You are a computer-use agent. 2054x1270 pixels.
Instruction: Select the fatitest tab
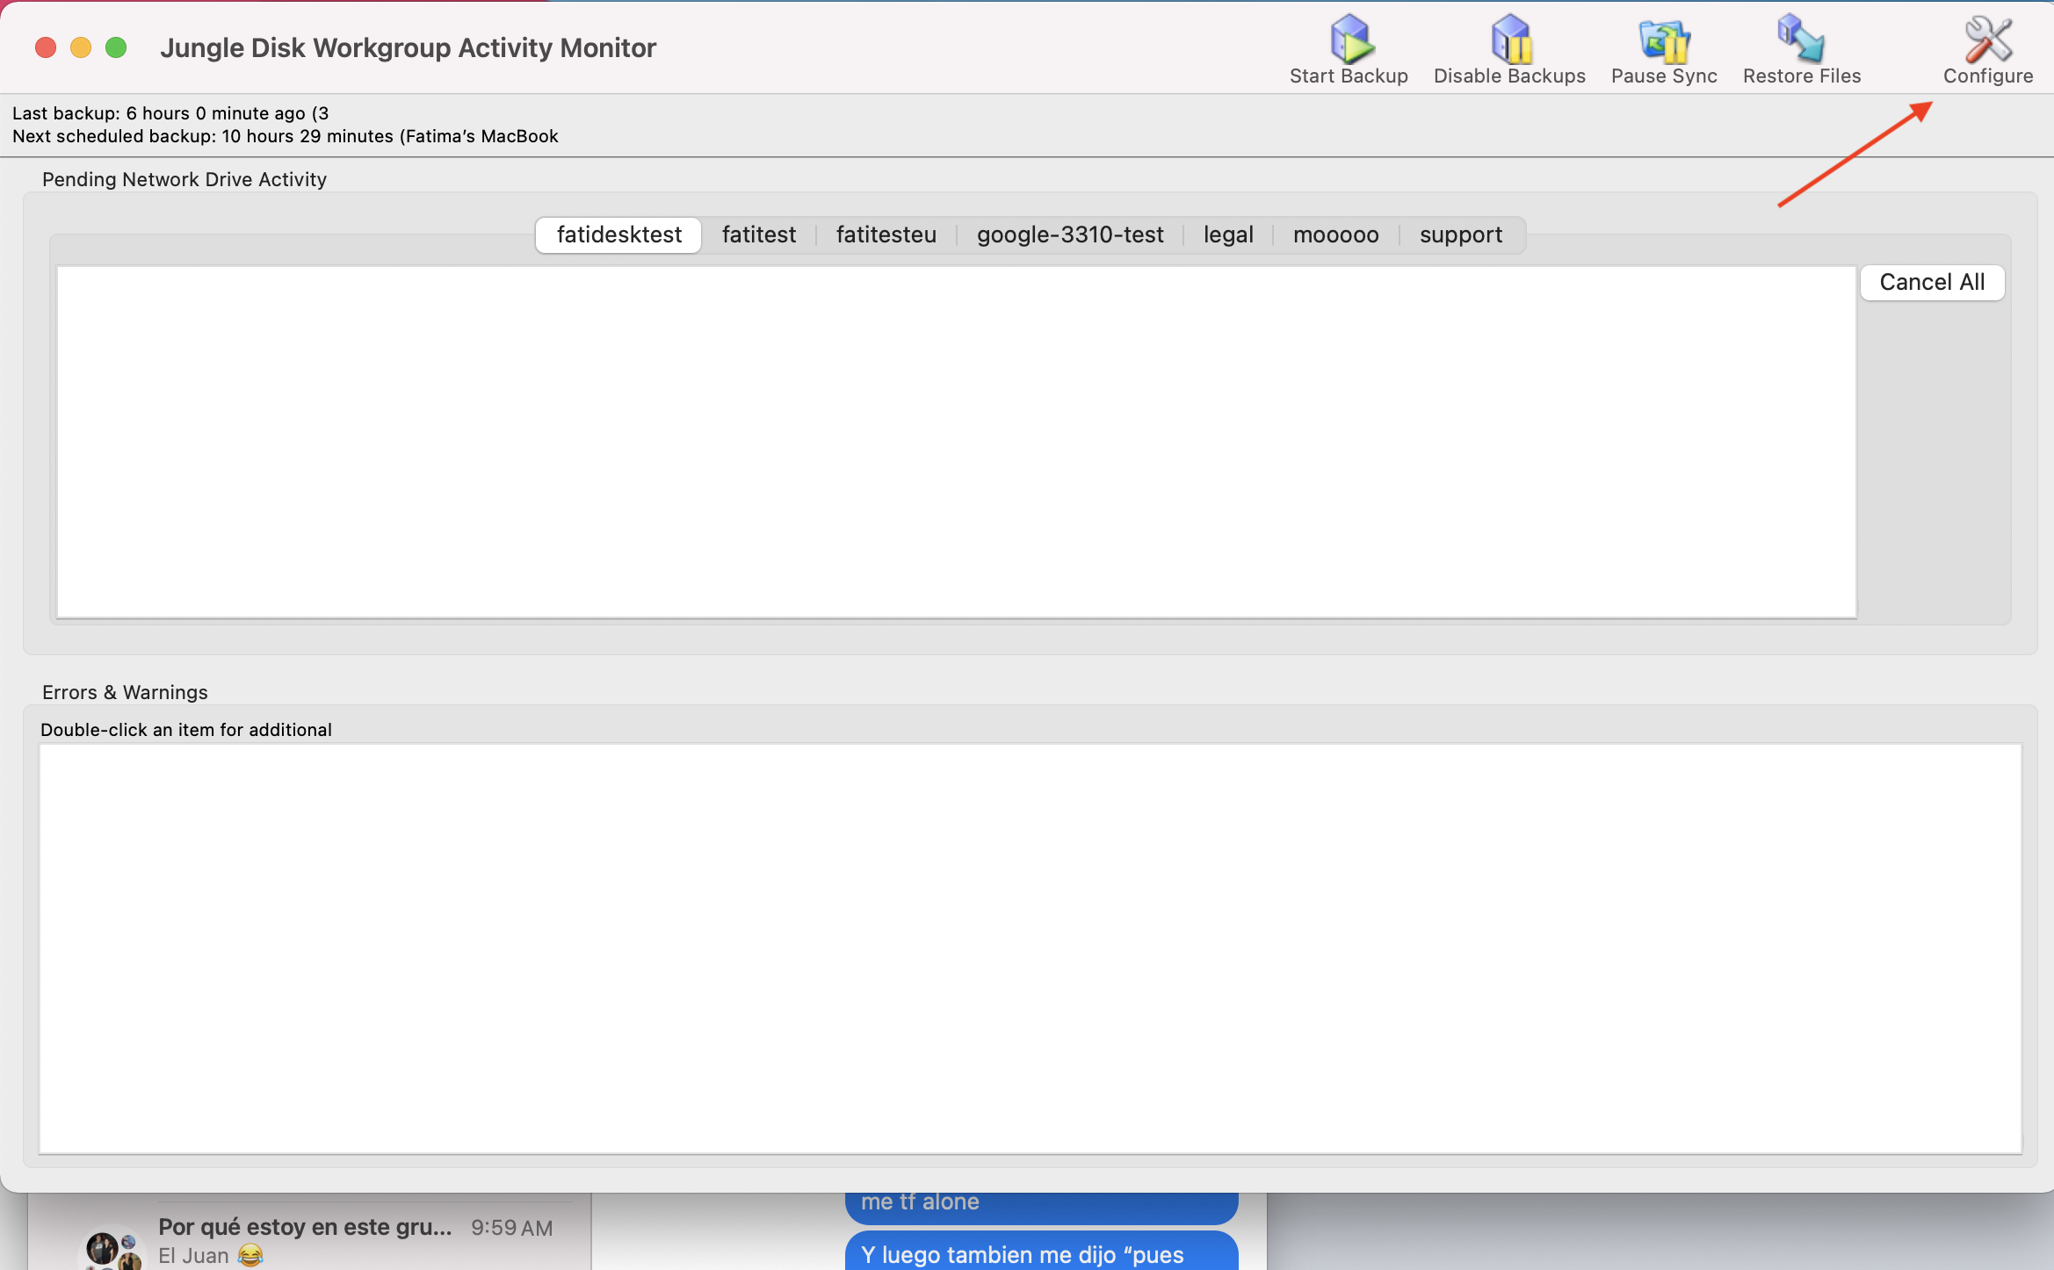[x=758, y=235]
